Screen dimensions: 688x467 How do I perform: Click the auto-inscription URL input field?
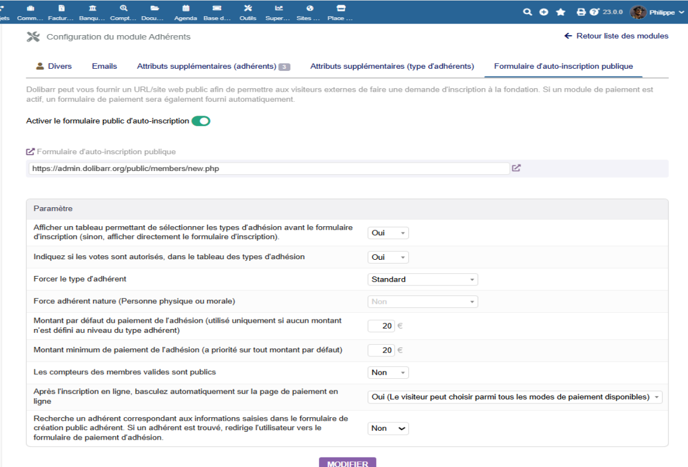[x=269, y=168]
